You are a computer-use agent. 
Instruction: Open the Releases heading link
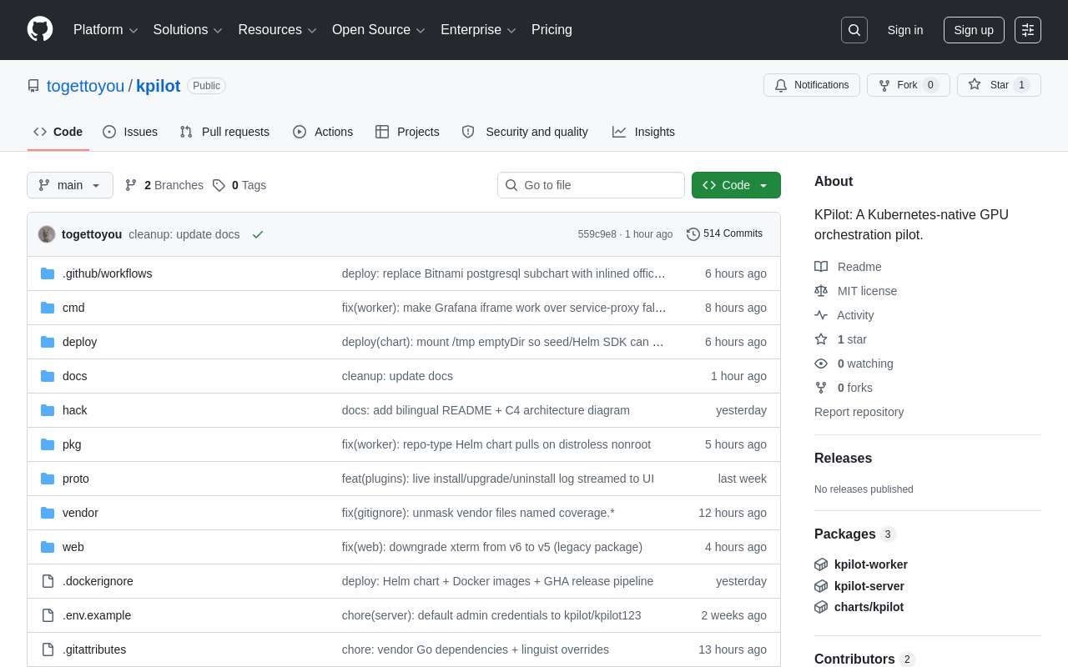tap(843, 459)
